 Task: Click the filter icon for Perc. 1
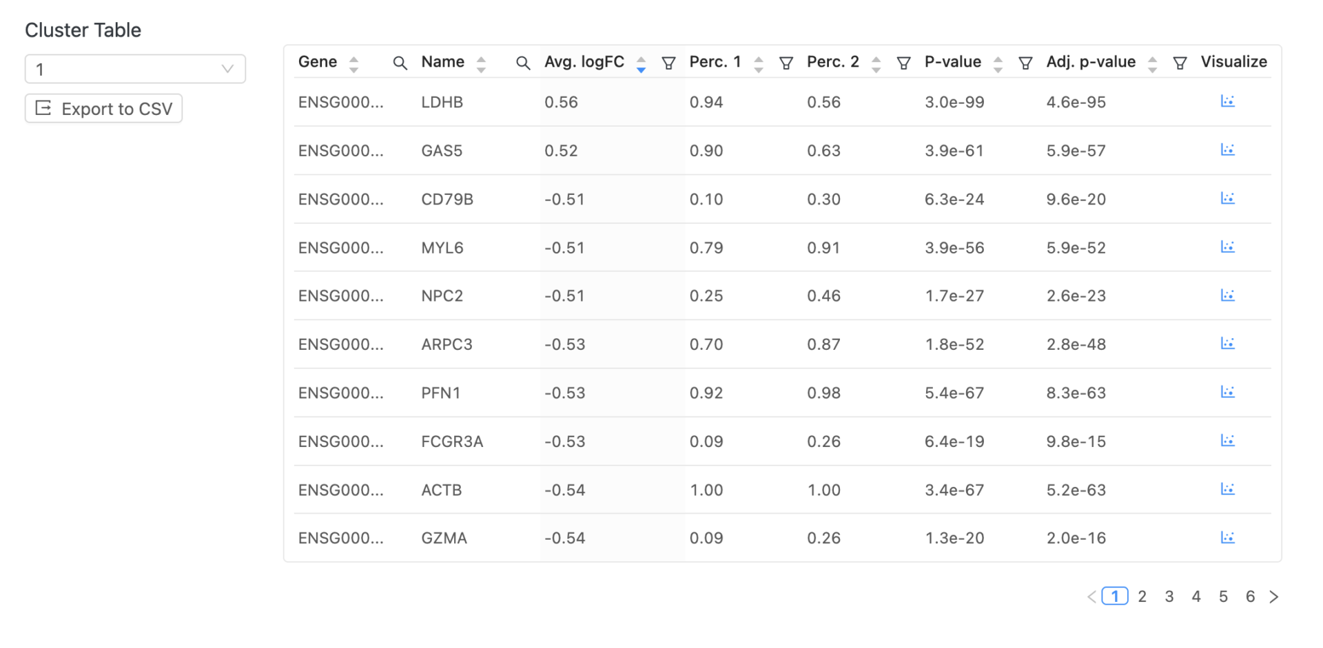coord(786,63)
